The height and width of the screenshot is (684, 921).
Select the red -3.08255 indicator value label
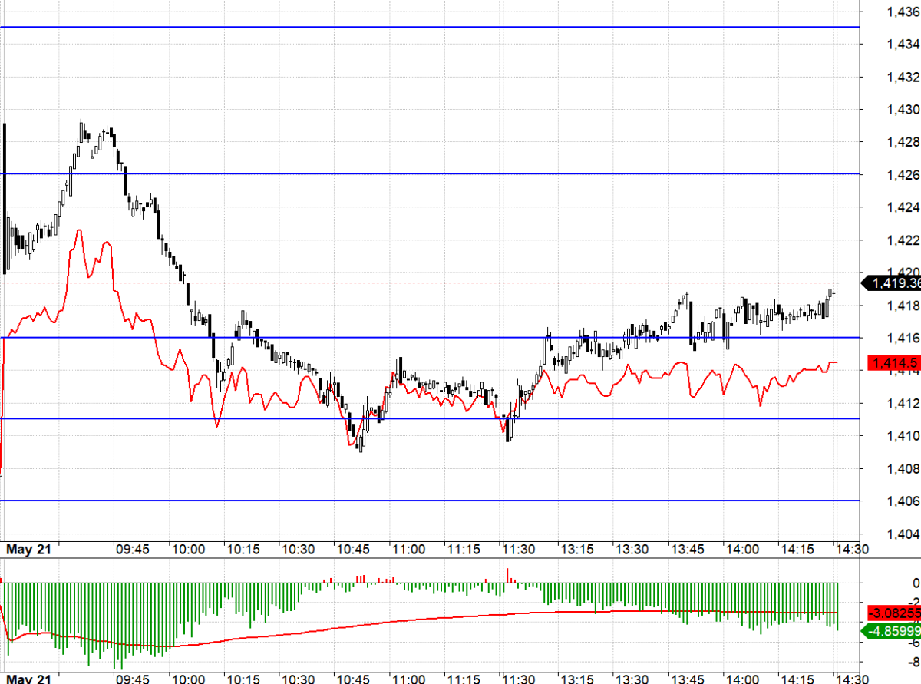click(x=893, y=613)
